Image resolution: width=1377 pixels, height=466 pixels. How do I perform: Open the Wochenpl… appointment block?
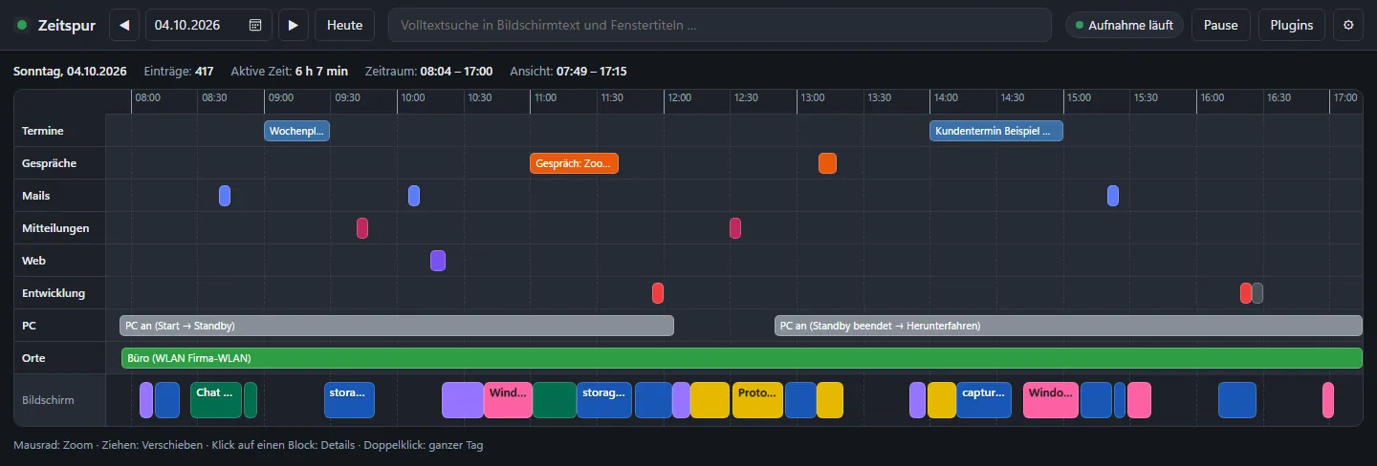[297, 131]
